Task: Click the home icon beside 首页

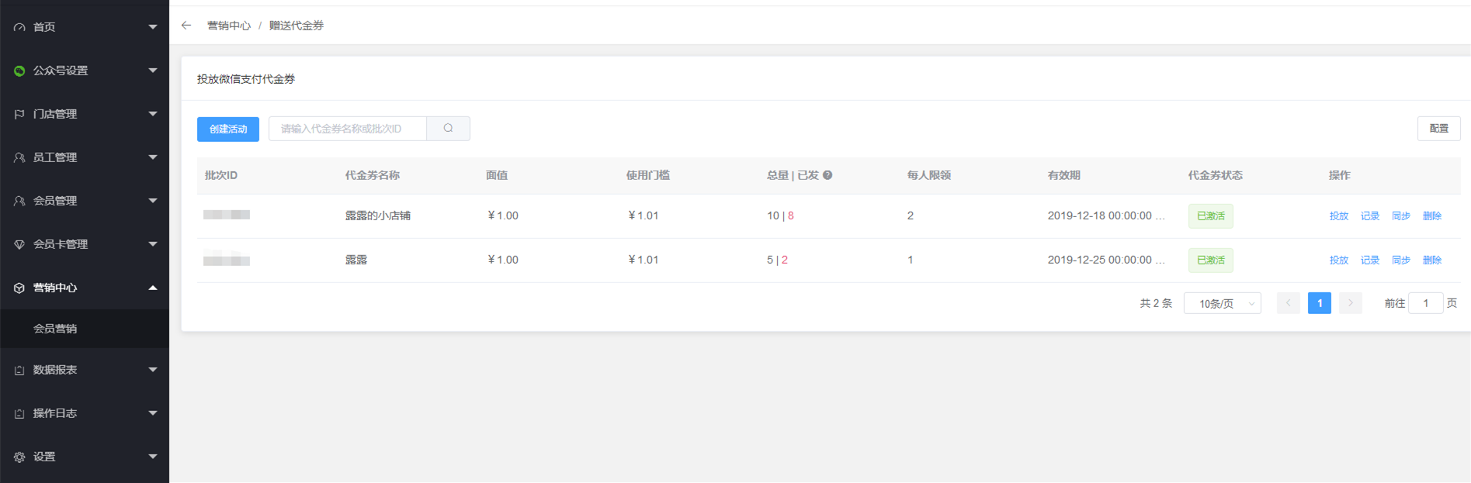Action: tap(19, 27)
